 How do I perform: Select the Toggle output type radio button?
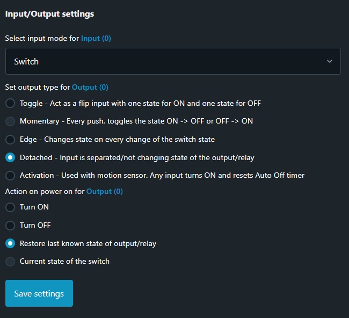pos(10,103)
